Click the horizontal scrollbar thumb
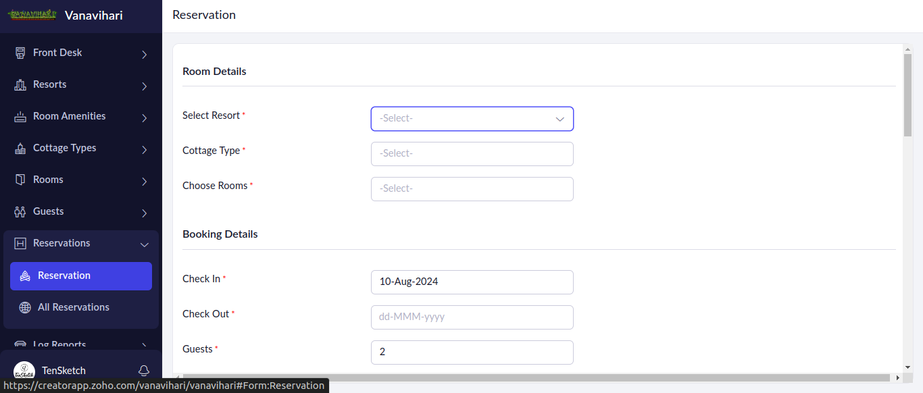Image resolution: width=923 pixels, height=393 pixels. pos(537,377)
